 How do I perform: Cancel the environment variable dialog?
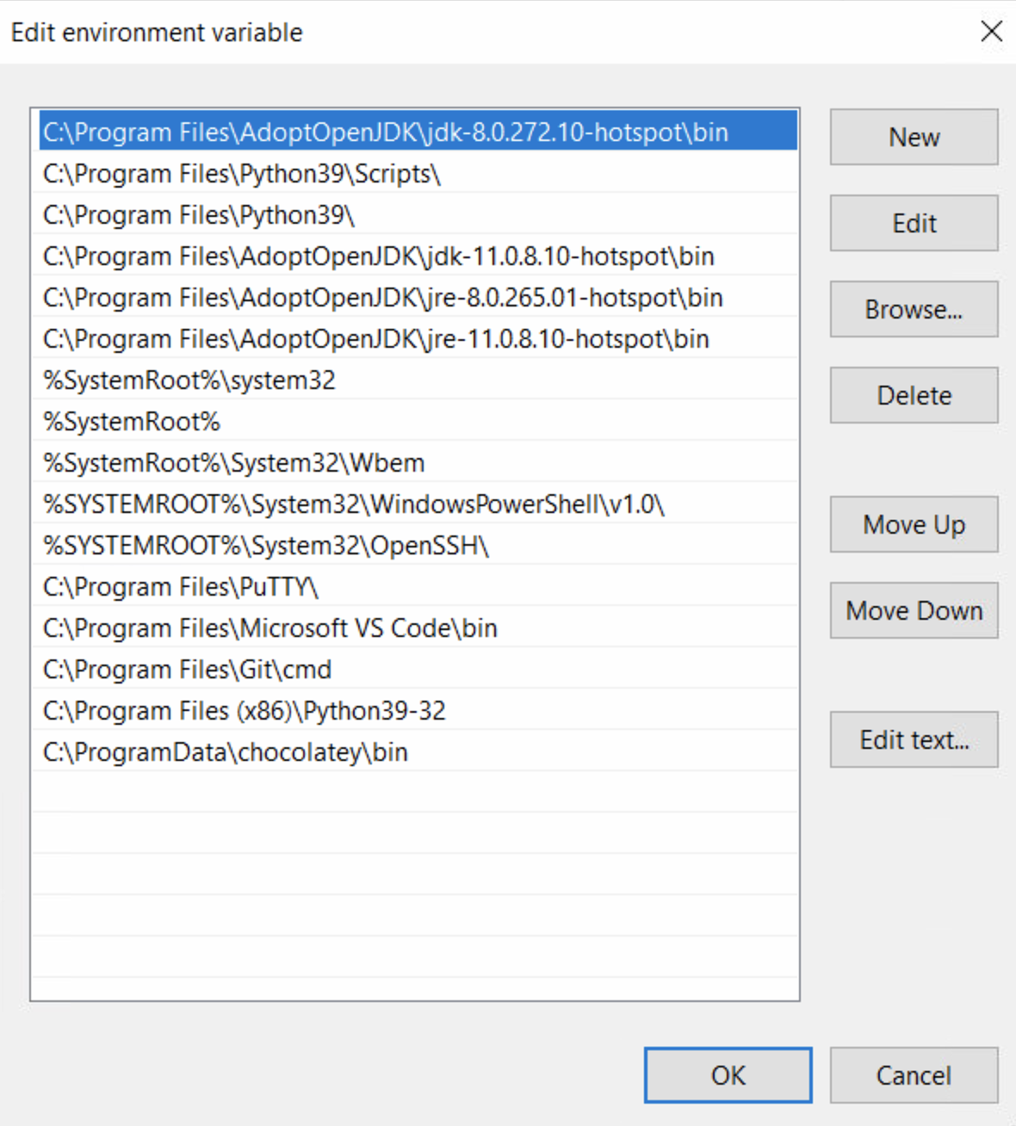914,1075
